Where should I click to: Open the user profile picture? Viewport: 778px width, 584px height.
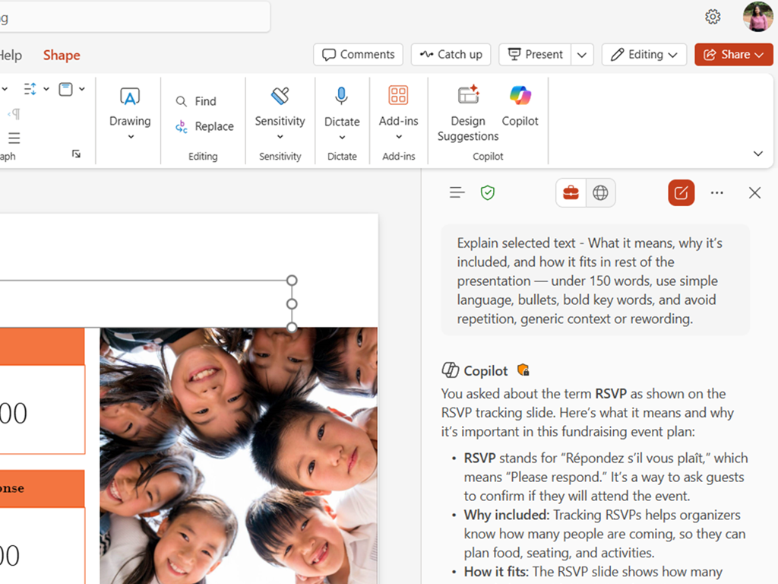click(757, 17)
